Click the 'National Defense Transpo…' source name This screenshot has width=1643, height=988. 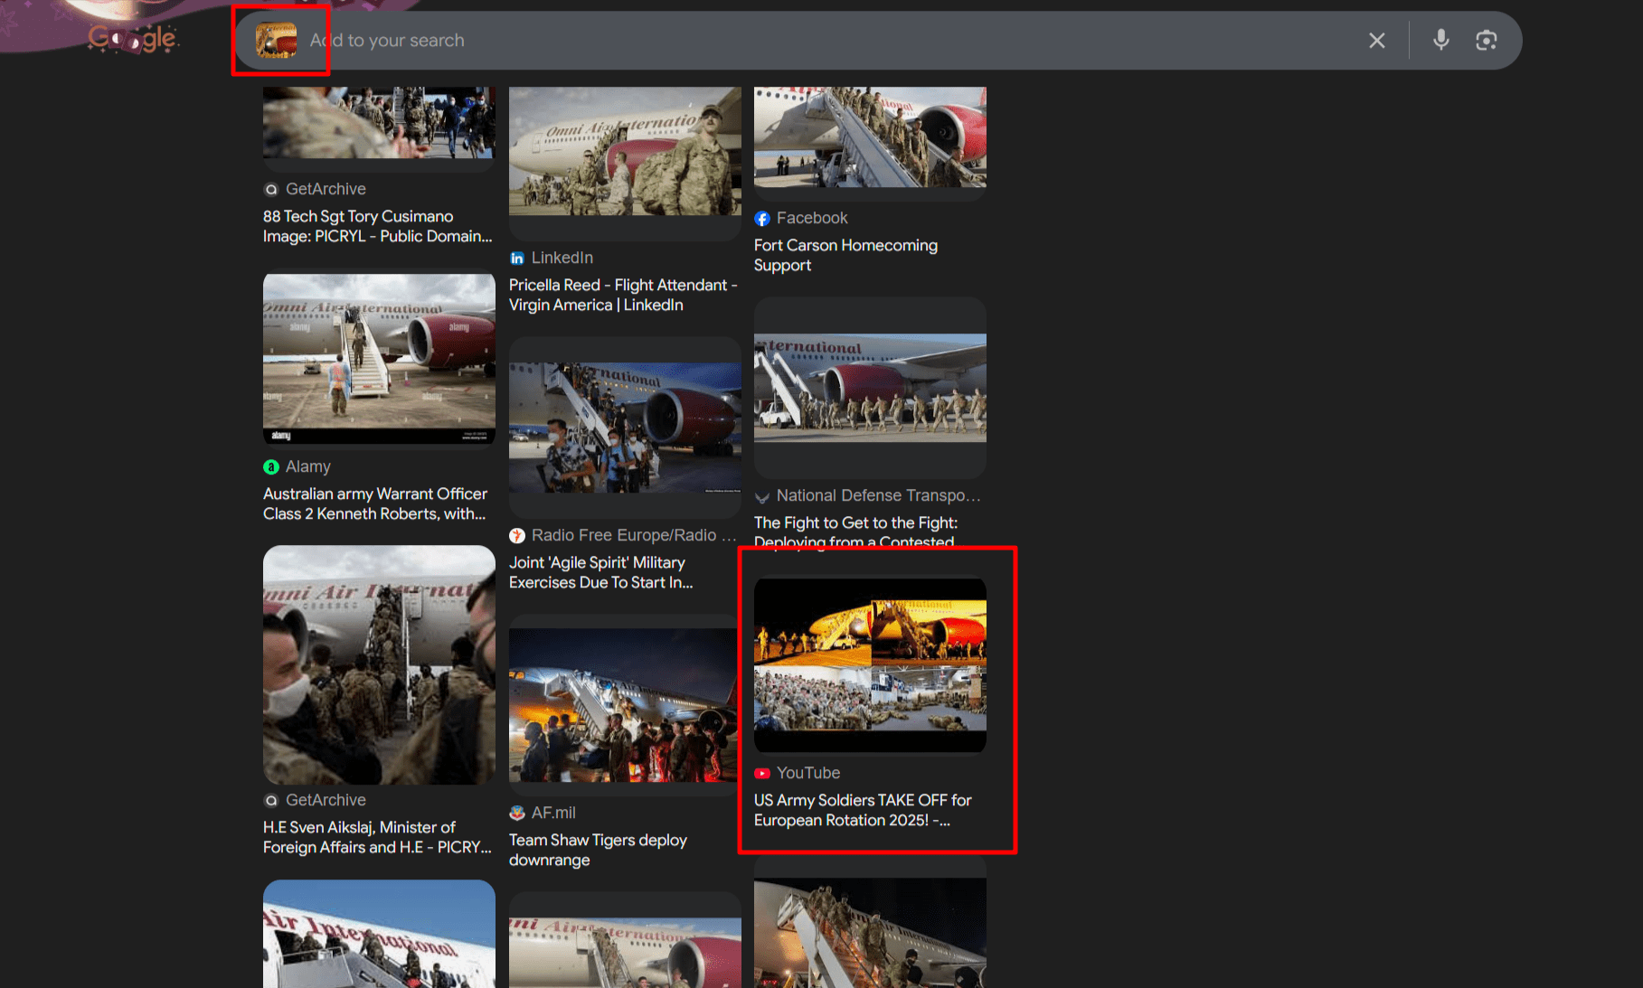(x=878, y=495)
